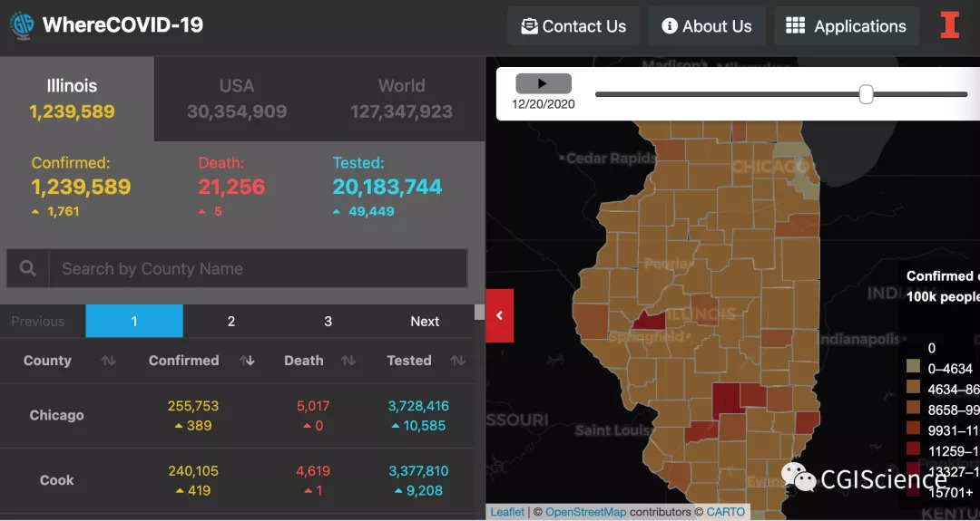Sort table by Confirmed column arrows
The width and height of the screenshot is (980, 521).
[247, 361]
